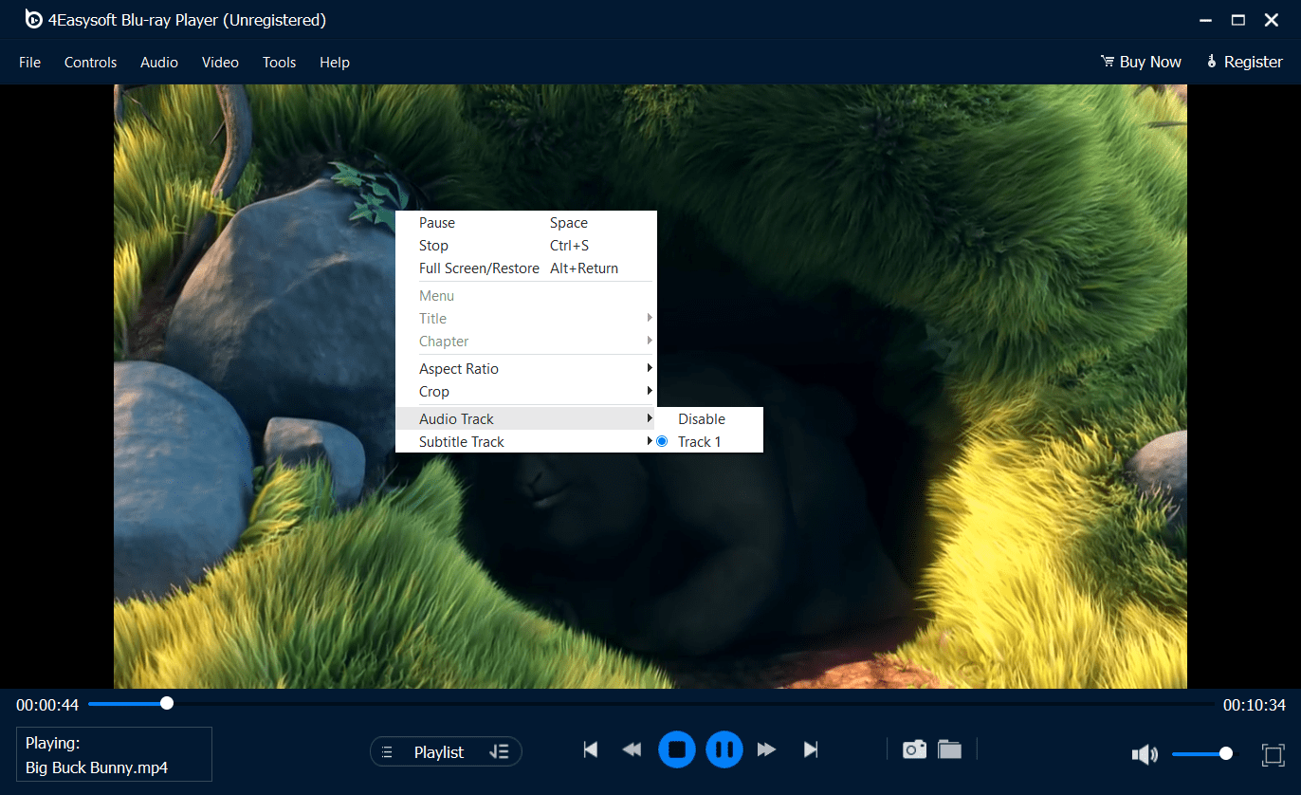Click the Register key icon
This screenshot has width=1301, height=795.
point(1212,62)
